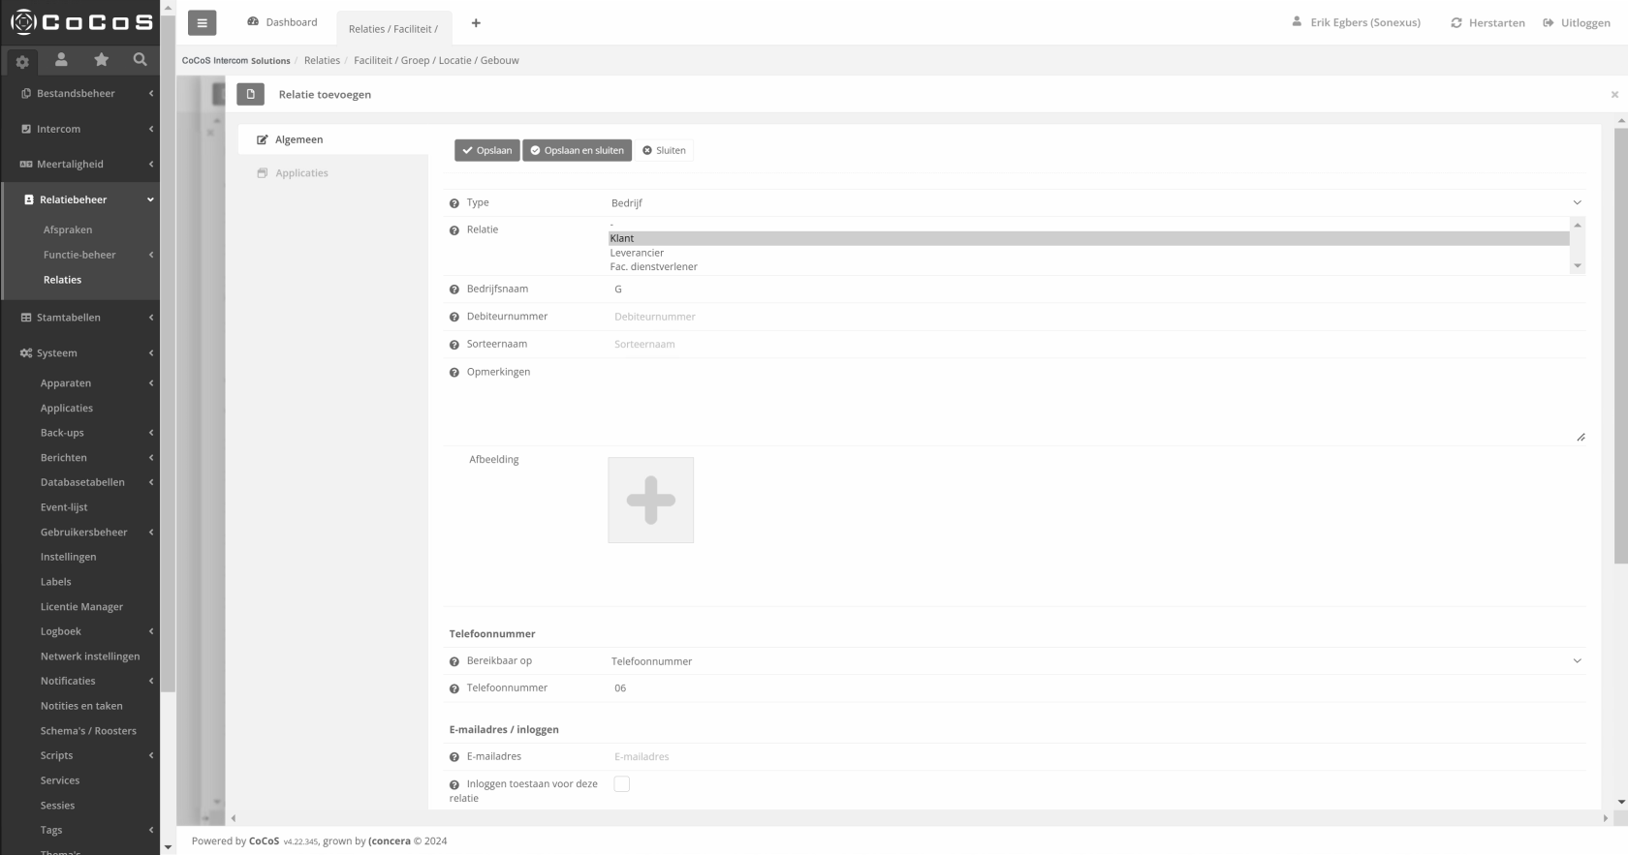Screen dimensions: 1628x855
Task: Switch to the Dashboard tab
Action: [283, 22]
